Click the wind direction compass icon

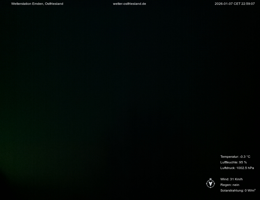(x=210, y=184)
